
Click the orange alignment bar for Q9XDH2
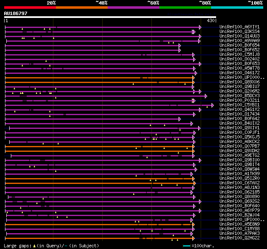(x=99, y=151)
